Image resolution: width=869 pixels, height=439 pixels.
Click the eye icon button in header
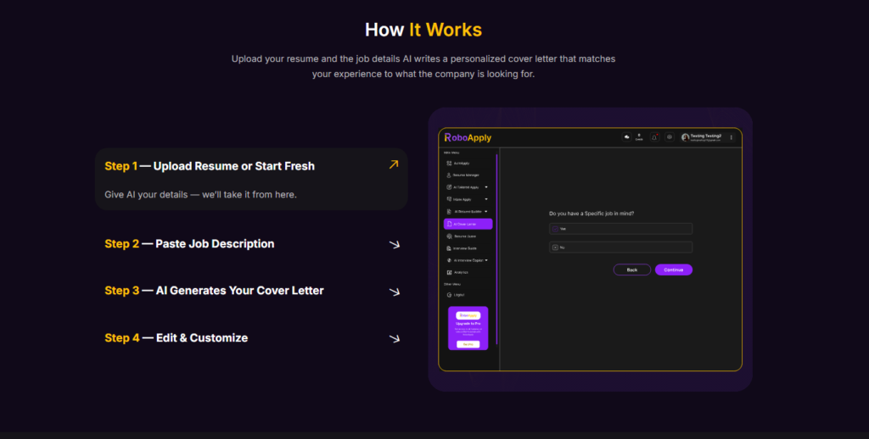pos(670,137)
